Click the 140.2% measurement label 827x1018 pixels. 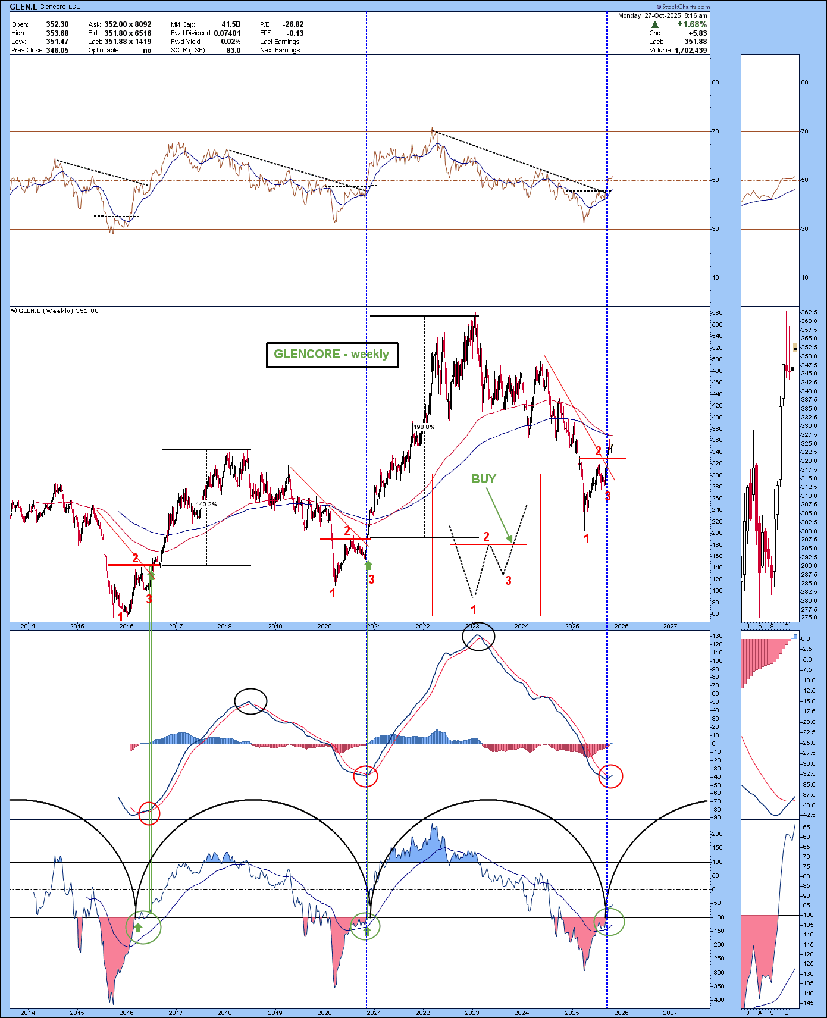(206, 505)
